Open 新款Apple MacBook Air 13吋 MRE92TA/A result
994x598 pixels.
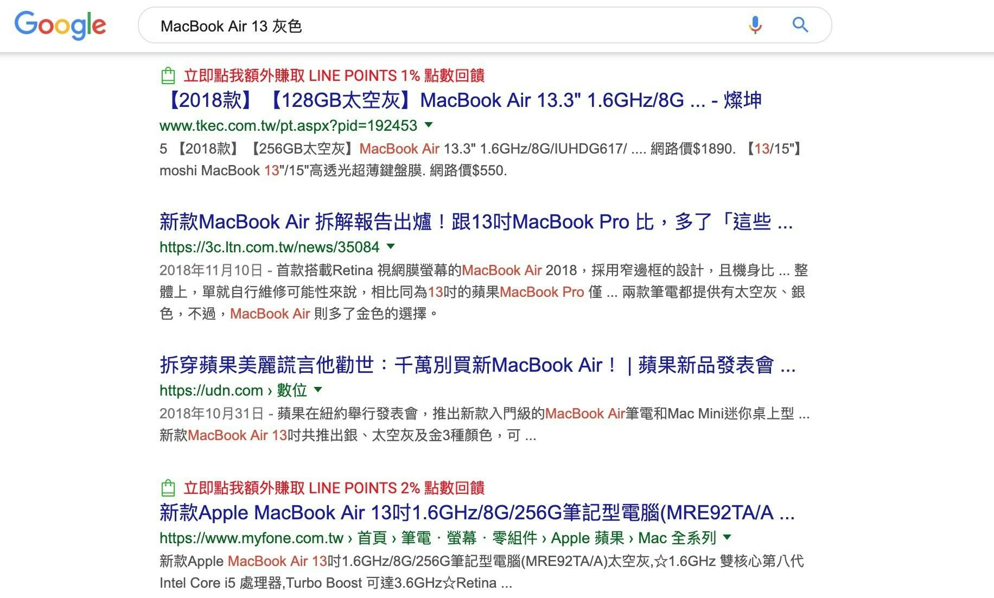point(477,513)
